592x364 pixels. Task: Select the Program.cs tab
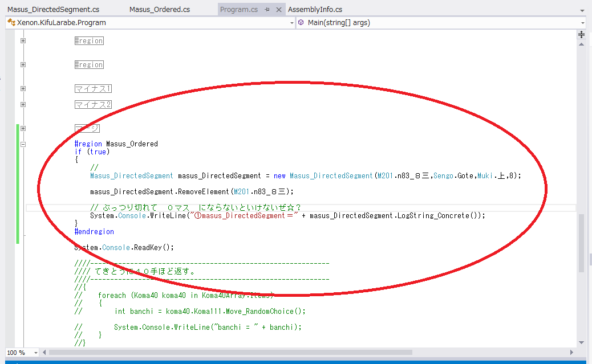tap(238, 10)
